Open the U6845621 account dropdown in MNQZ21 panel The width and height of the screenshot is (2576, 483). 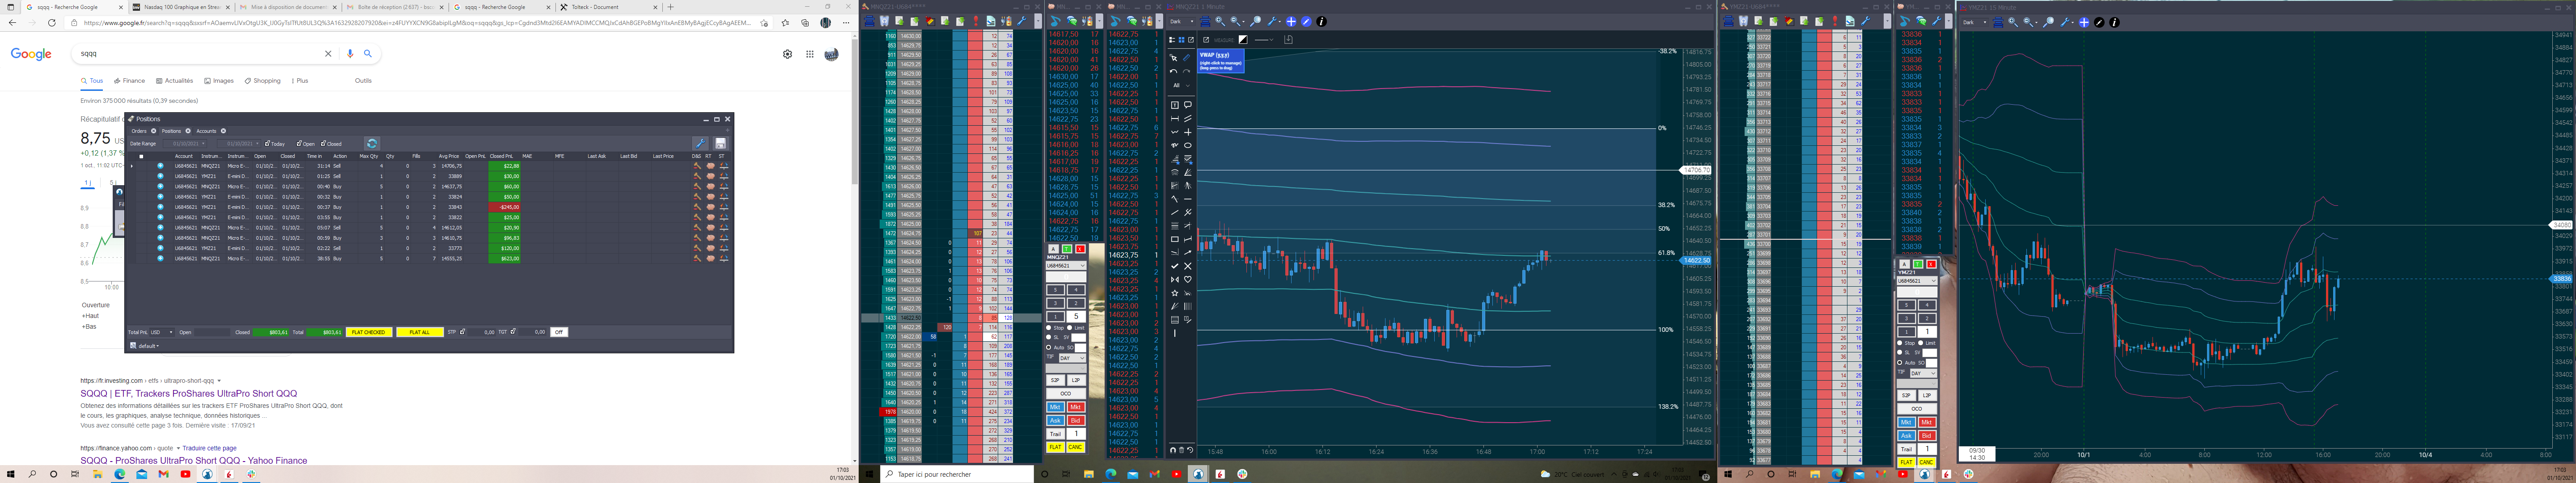[1066, 266]
